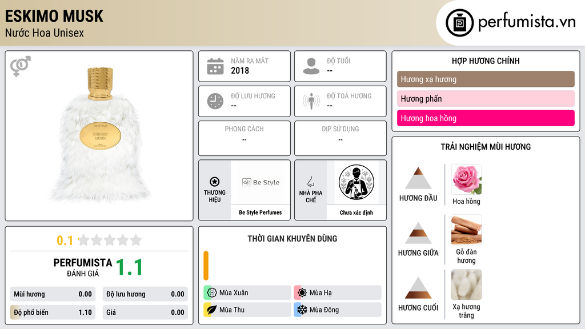585x329 pixels.
Task: Click the green 1.1 Perfumista rating
Action: coord(129,267)
